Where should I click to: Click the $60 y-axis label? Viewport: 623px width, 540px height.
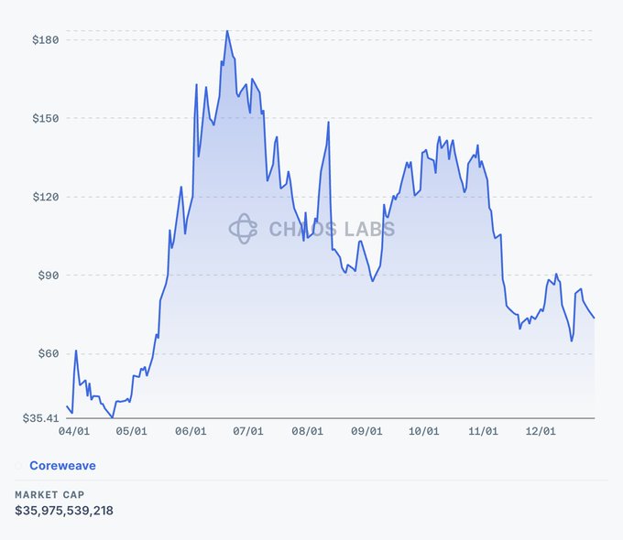(49, 354)
